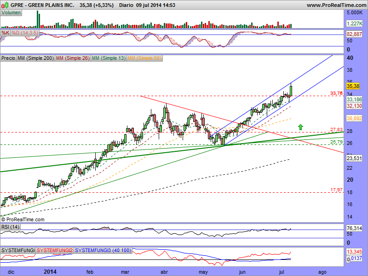Click the MM (Simple 50) moving average label
This screenshot has width=368, height=276.
coord(144,58)
